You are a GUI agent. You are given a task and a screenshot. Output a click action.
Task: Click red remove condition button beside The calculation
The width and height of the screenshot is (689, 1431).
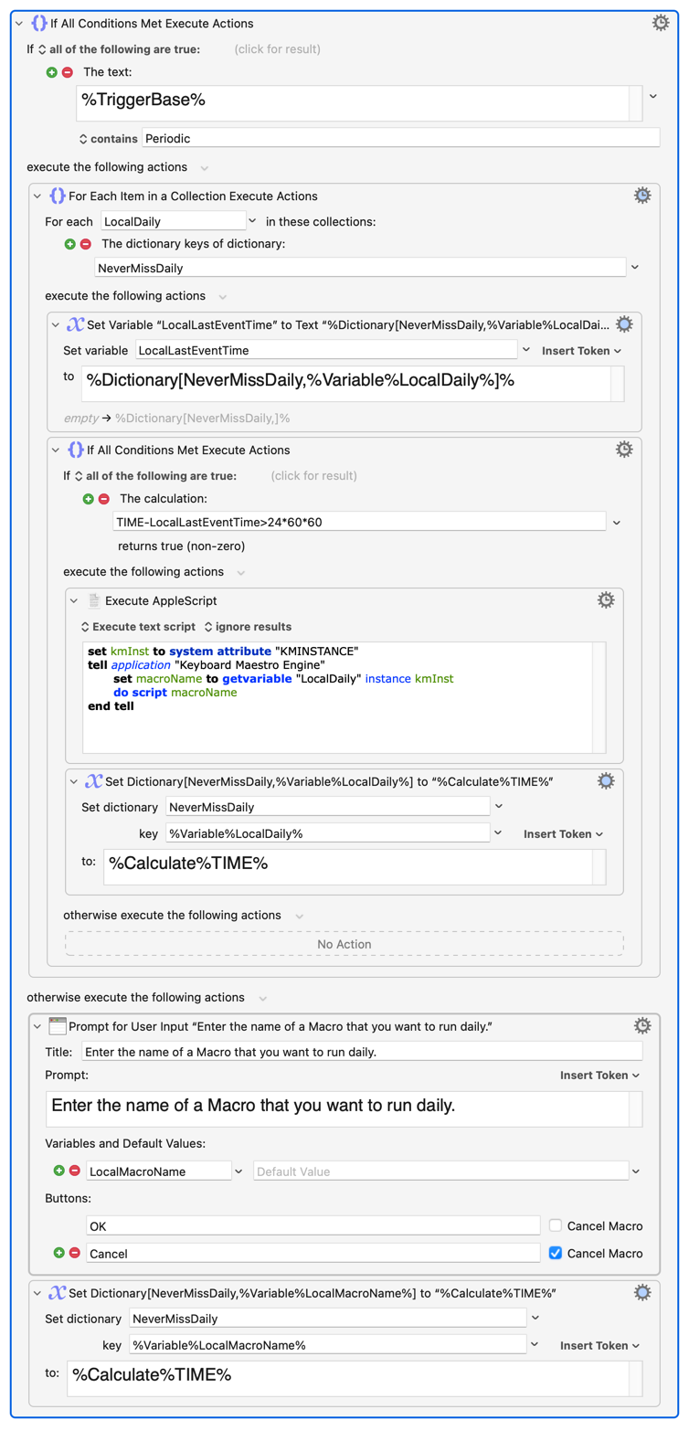click(103, 499)
